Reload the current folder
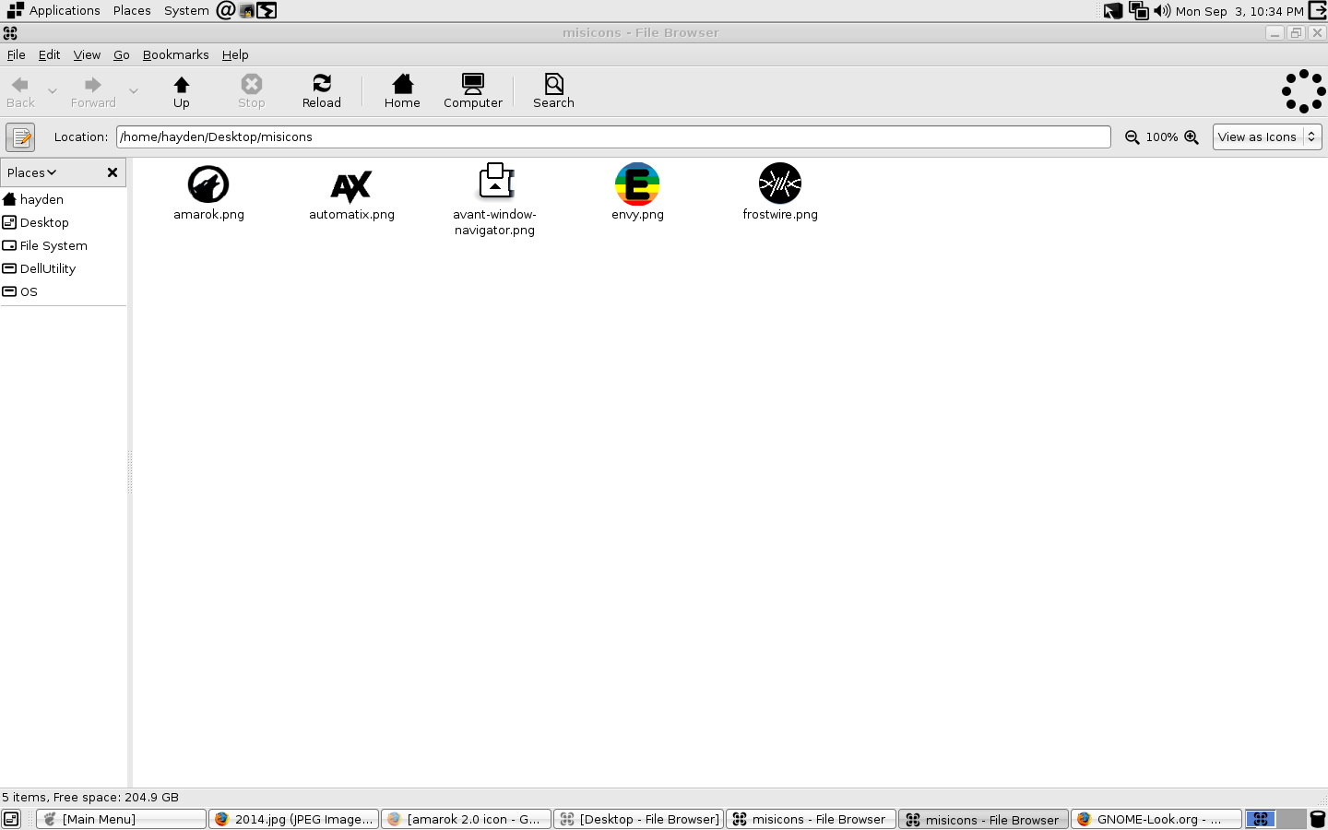The height and width of the screenshot is (830, 1328). (322, 91)
